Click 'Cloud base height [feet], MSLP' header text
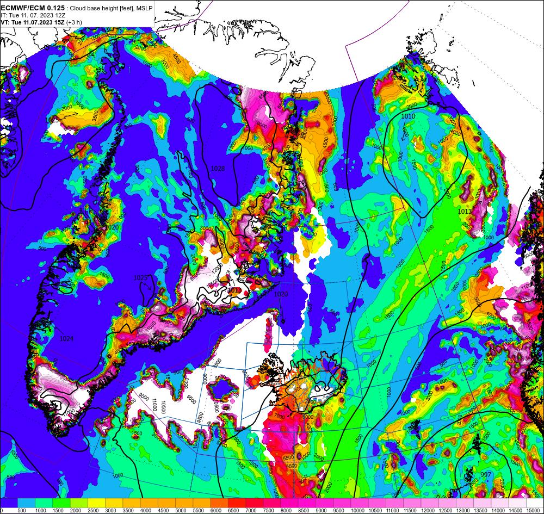 pyautogui.click(x=111, y=8)
